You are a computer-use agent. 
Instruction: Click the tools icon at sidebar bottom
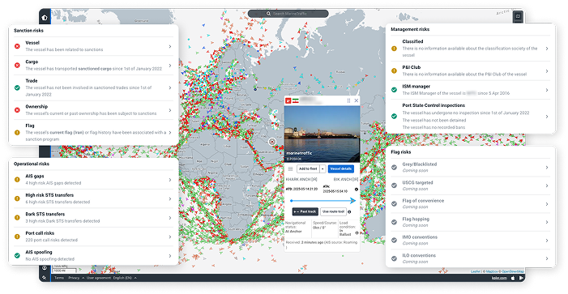click(45, 278)
